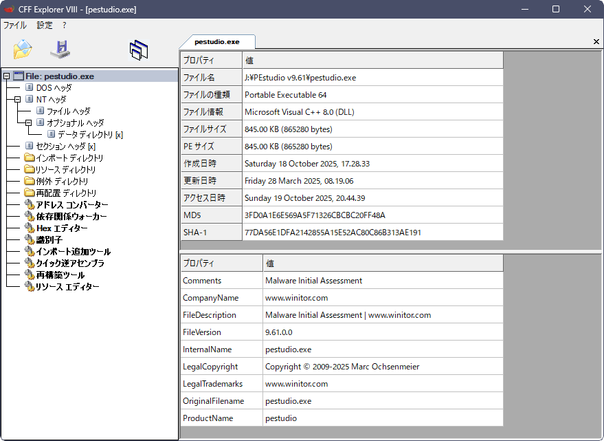Click 作成日時 value Saturday 18 October 2025
Image resolution: width=604 pixels, height=441 pixels.
(373, 164)
